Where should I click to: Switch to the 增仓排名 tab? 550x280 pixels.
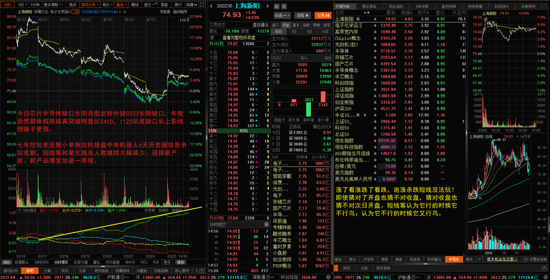click(x=369, y=6)
